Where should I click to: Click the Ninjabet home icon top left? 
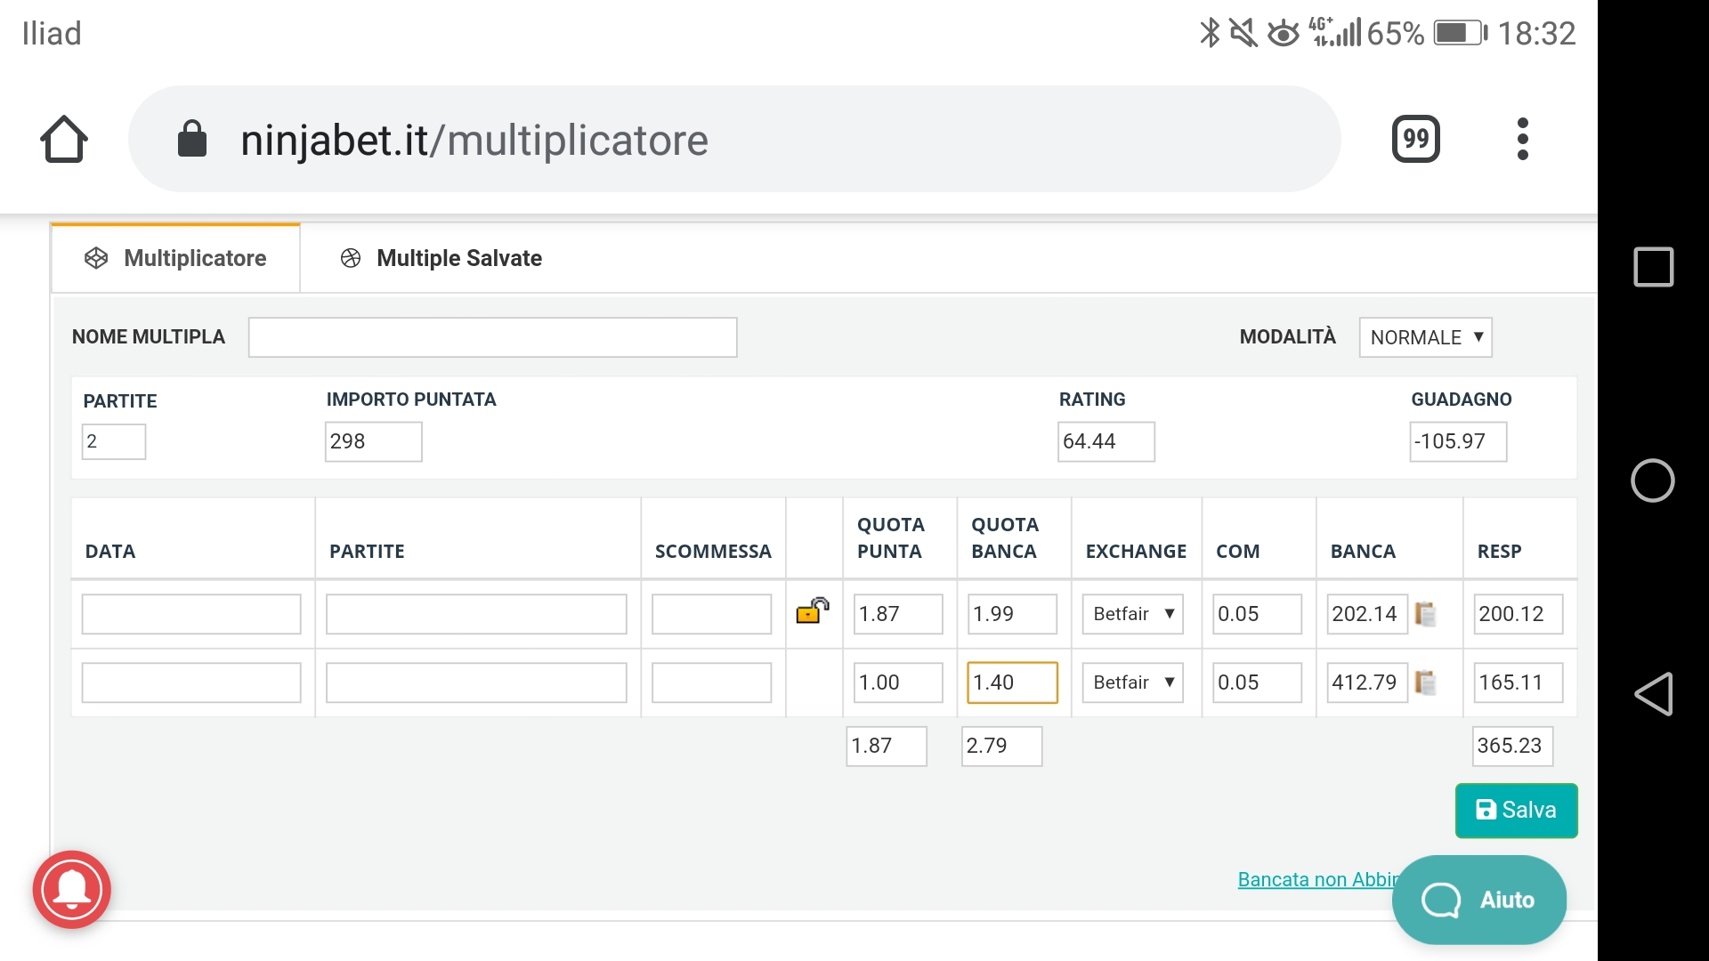65,139
